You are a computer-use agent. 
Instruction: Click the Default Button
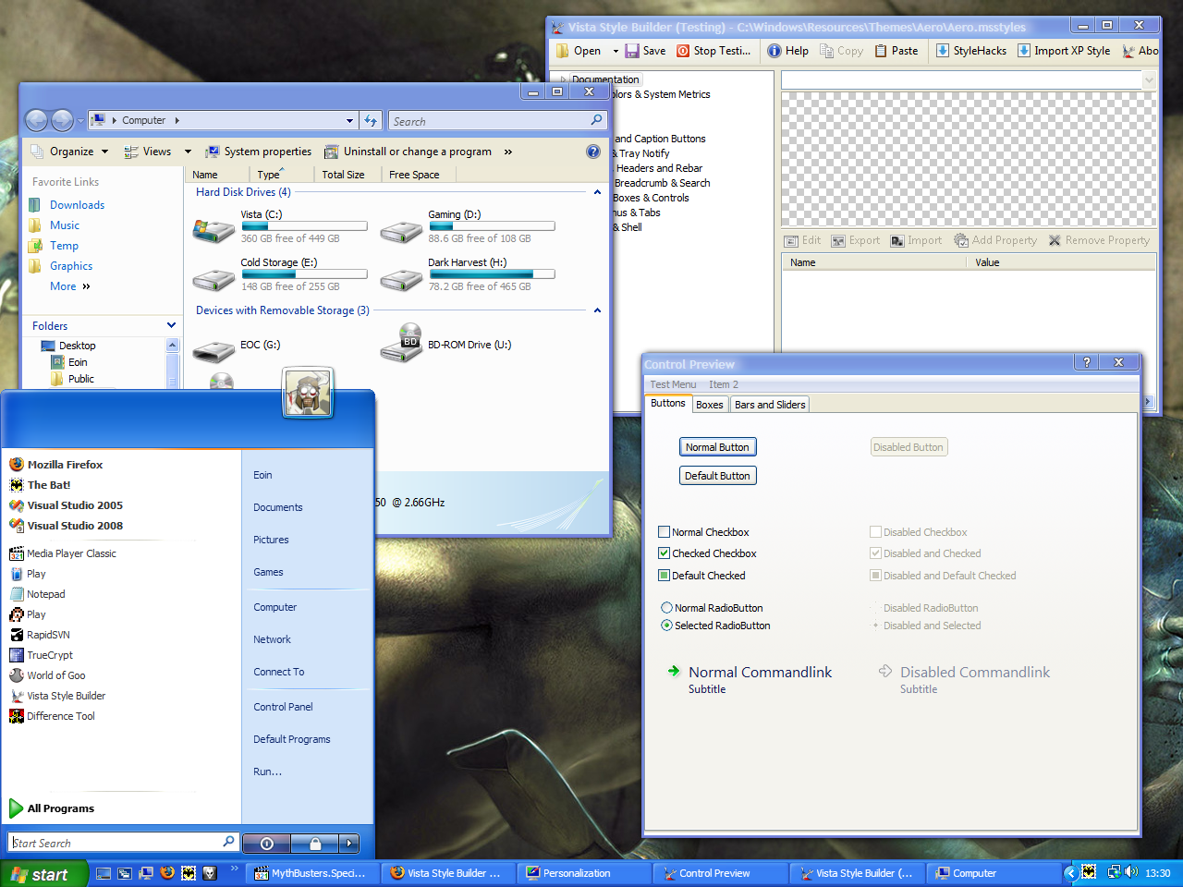[x=717, y=476]
